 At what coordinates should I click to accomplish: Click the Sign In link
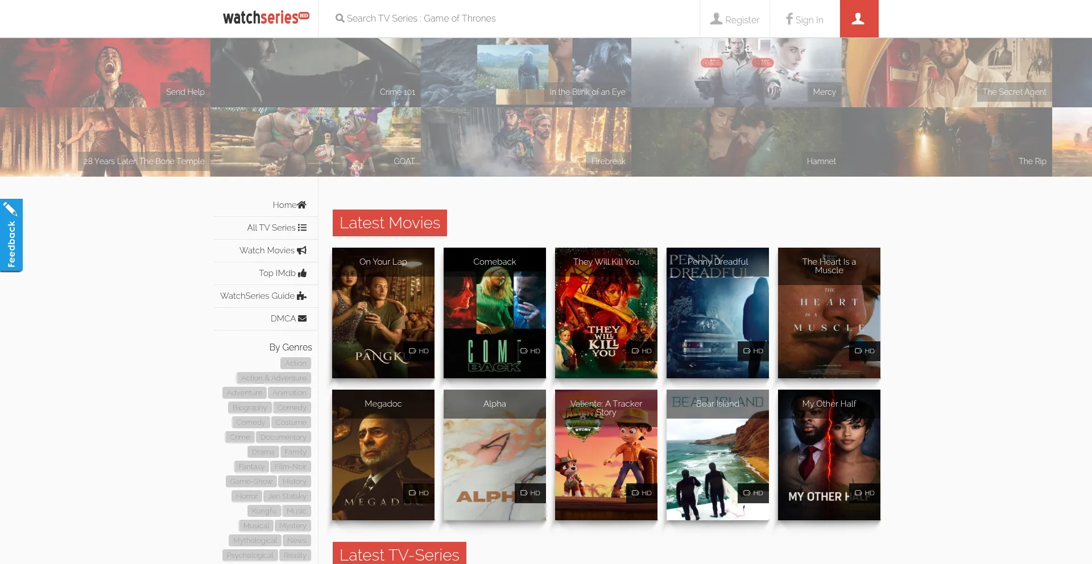coord(805,19)
